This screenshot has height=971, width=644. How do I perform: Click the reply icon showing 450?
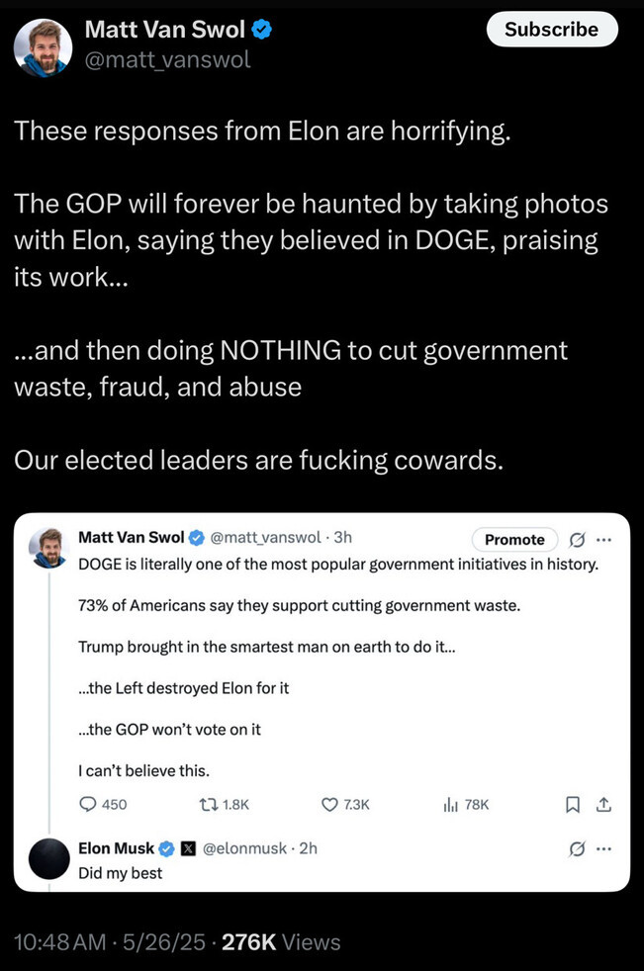coord(88,804)
